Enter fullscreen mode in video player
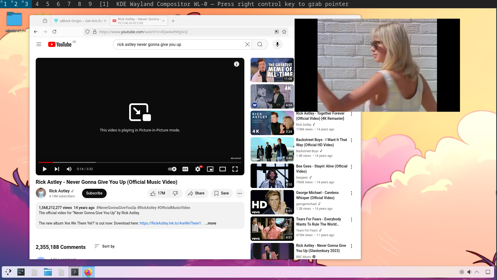This screenshot has height=280, width=497. tap(235, 169)
